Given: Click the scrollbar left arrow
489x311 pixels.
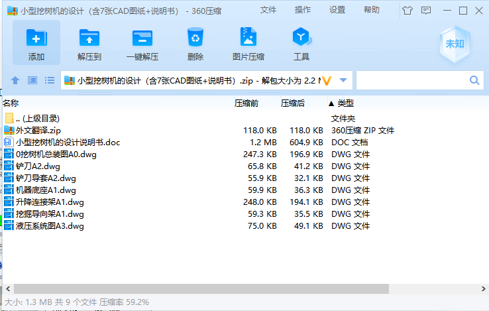Looking at the screenshot, I should pos(8,288).
